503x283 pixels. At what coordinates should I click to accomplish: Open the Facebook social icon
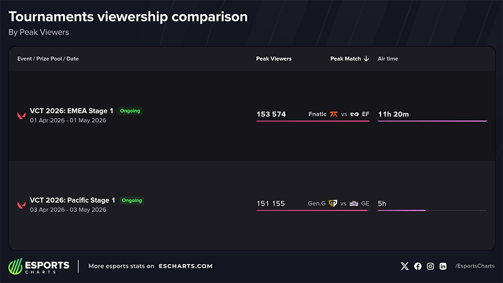click(417, 266)
